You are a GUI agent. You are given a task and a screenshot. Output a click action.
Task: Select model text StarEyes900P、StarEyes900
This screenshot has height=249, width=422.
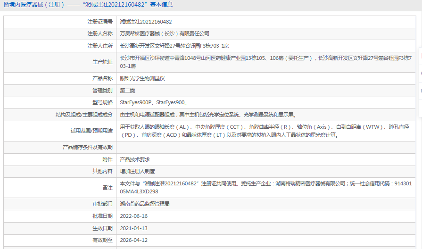[154, 102]
